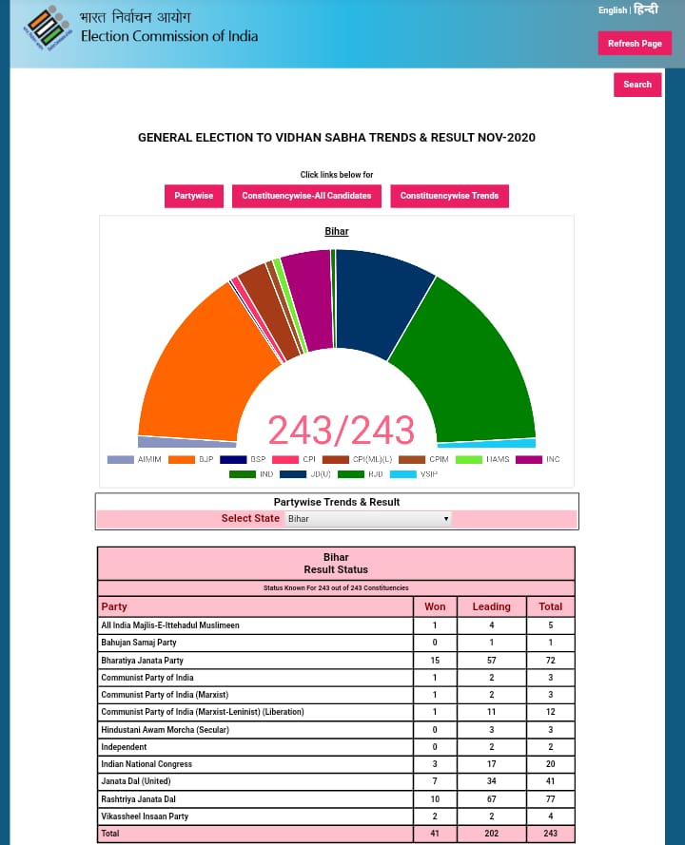Click the AIMIM legend color swatch
This screenshot has height=845, width=685.
click(120, 460)
